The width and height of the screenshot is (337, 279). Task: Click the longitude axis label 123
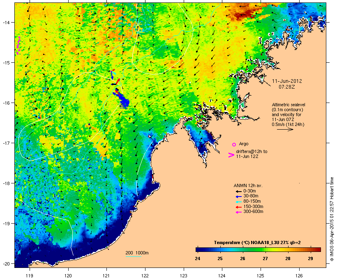coord(184,276)
